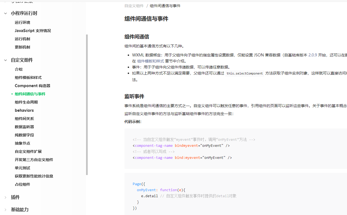The width and height of the screenshot is (347, 215).
Task: Follow the 2.0.9 version link
Action: click(313, 55)
